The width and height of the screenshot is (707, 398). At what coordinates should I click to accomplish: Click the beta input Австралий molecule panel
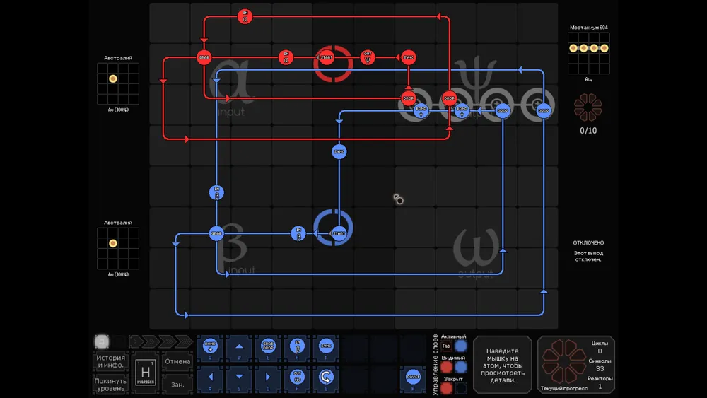[x=118, y=248]
